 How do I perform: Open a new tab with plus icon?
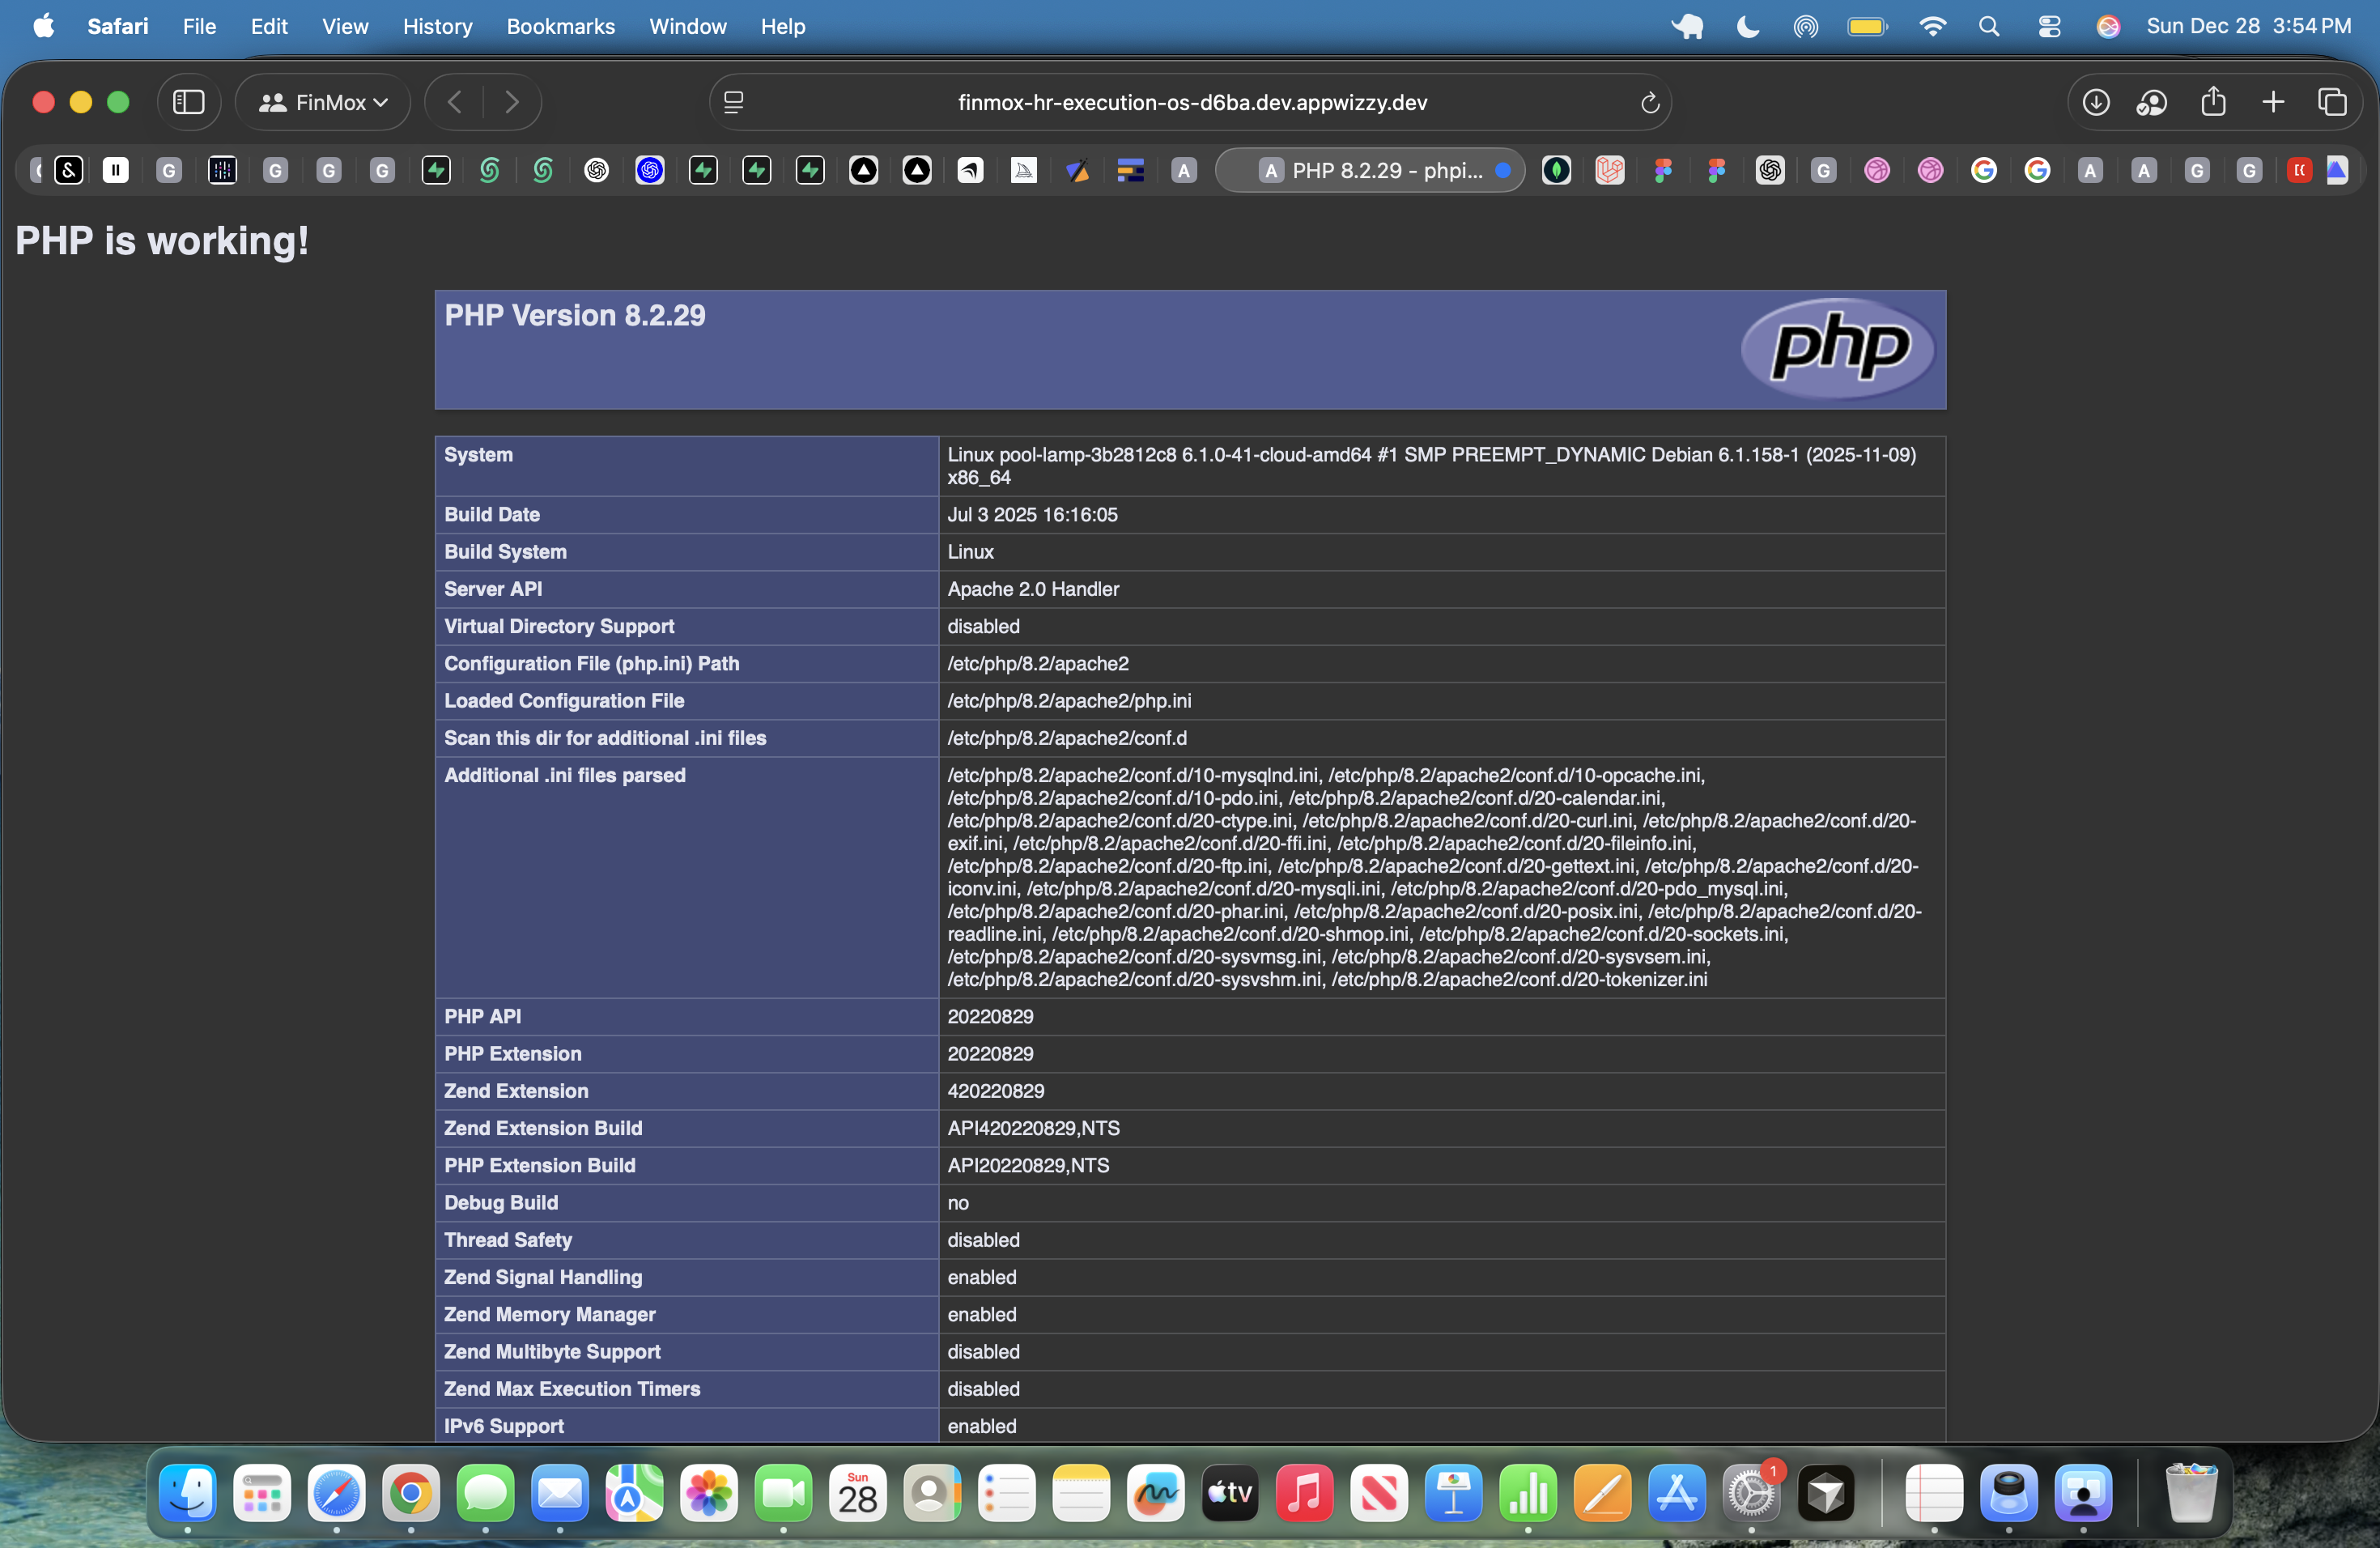pyautogui.click(x=2272, y=102)
